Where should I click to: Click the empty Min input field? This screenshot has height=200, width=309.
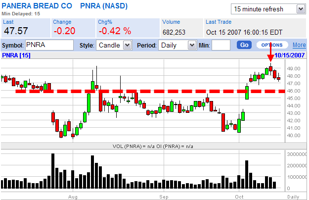pyautogui.click(x=221, y=45)
